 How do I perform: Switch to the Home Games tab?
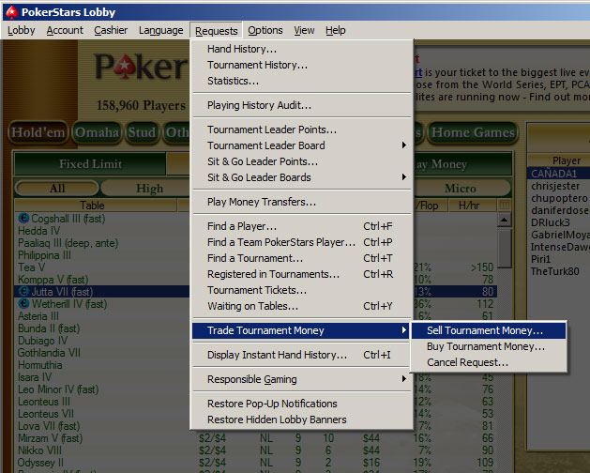point(473,132)
